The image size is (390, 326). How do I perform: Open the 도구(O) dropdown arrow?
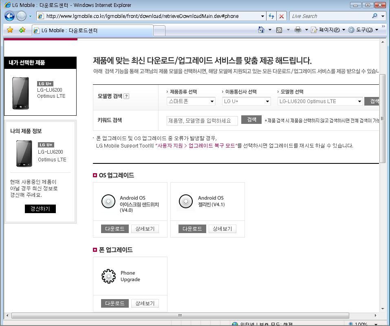tap(377, 30)
